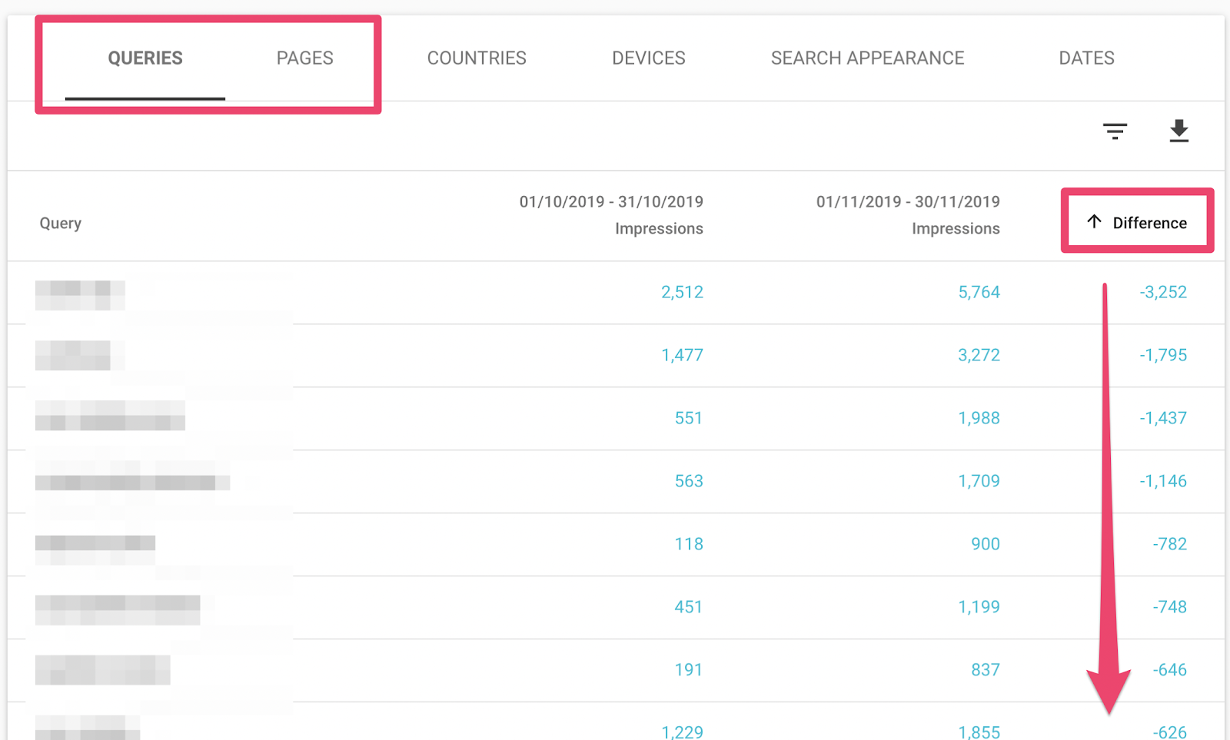Switch to the Pages tab
Image resolution: width=1230 pixels, height=740 pixels.
[305, 58]
